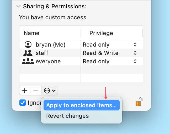Click the Privilege column header
This screenshot has width=170, height=134.
point(101,33)
